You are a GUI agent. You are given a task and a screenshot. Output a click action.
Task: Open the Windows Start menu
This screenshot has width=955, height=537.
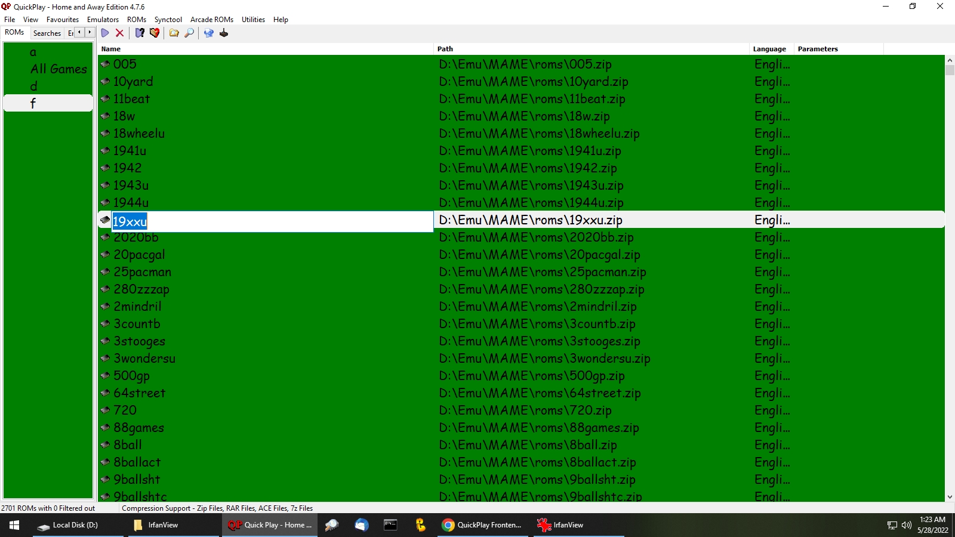point(14,525)
